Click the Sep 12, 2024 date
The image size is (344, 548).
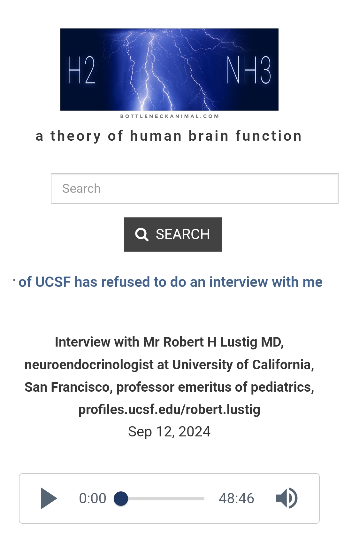(x=169, y=432)
